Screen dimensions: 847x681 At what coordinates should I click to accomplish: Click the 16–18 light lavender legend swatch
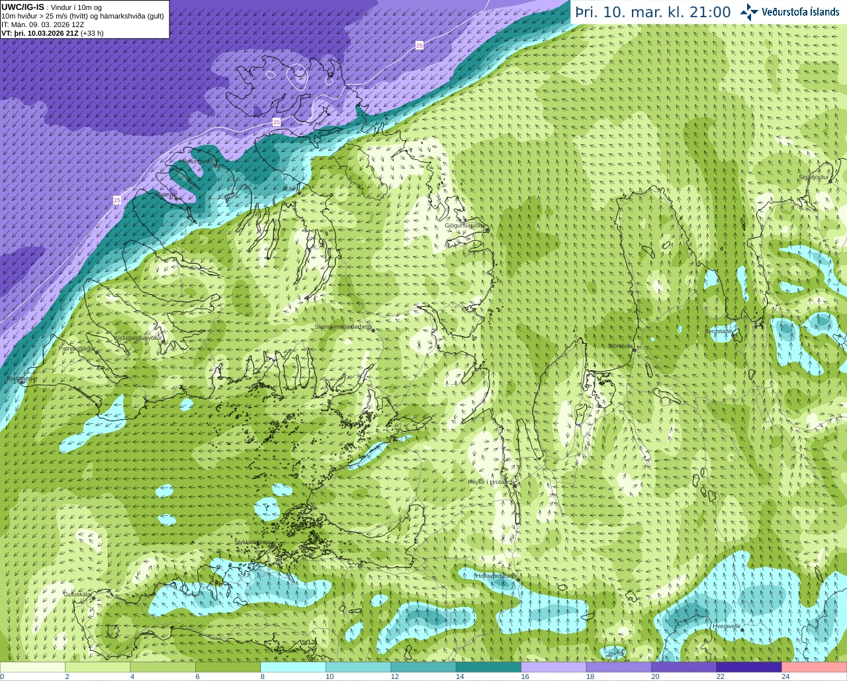click(554, 667)
